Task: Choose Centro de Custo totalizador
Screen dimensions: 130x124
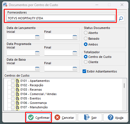Action: tap(86, 57)
